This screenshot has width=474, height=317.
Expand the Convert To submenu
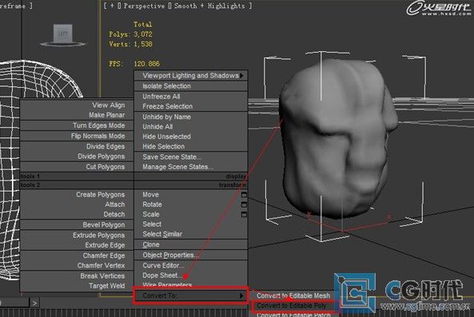[191, 295]
